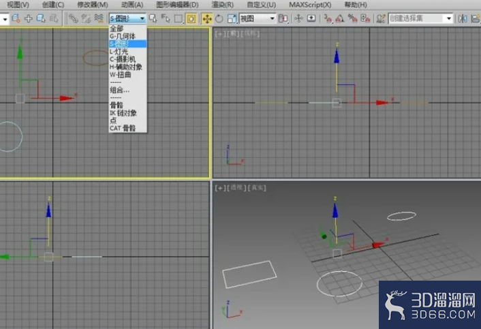Activate the Select and Link tool
The image size is (481, 329).
coord(73,18)
